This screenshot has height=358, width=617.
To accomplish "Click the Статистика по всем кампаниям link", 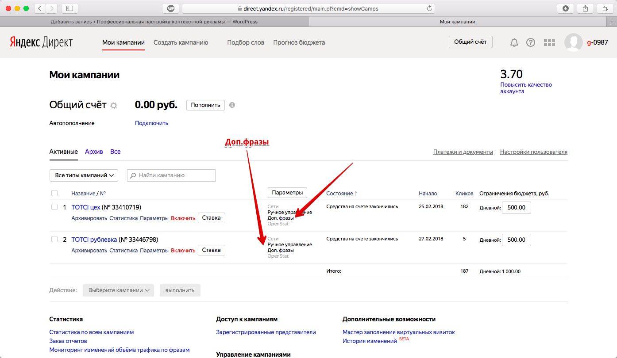I will click(x=91, y=332).
